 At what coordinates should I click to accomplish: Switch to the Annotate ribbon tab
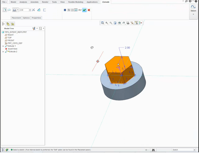(x=34, y=2)
